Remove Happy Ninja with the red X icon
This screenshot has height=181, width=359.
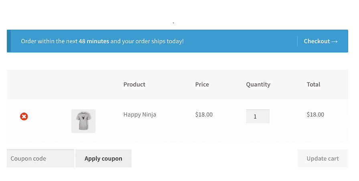[24, 117]
